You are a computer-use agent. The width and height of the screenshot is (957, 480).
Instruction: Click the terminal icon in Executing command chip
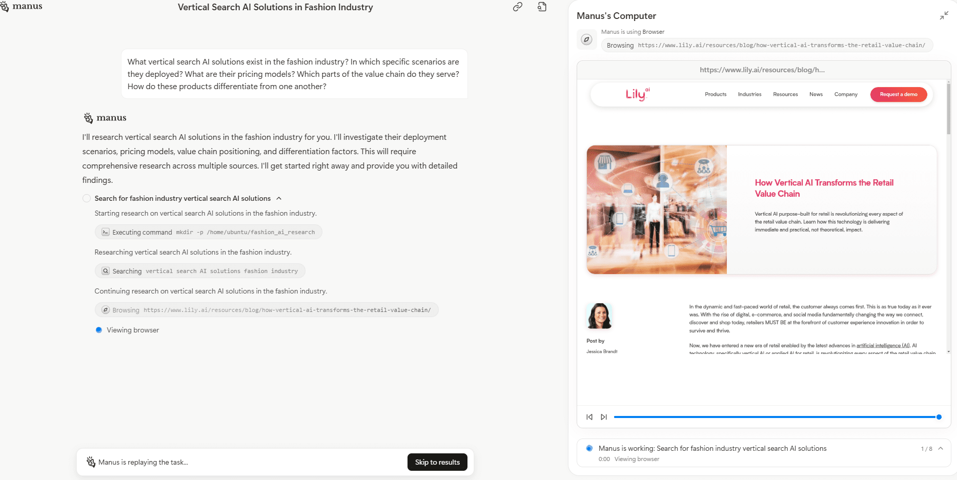(x=105, y=232)
